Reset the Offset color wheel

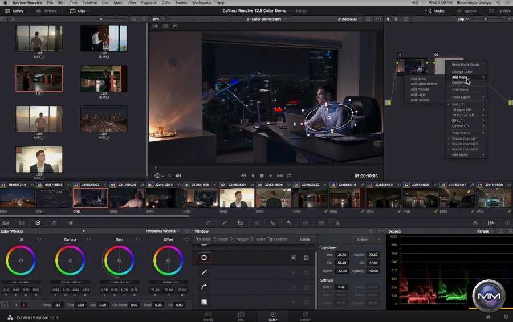186,239
